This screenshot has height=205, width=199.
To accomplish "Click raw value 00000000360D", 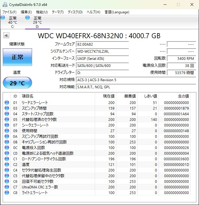I will (x=176, y=159).
